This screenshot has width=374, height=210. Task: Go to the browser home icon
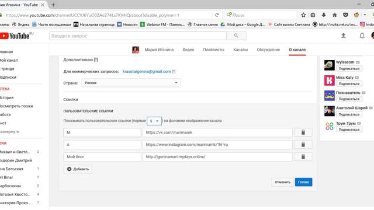(335, 15)
